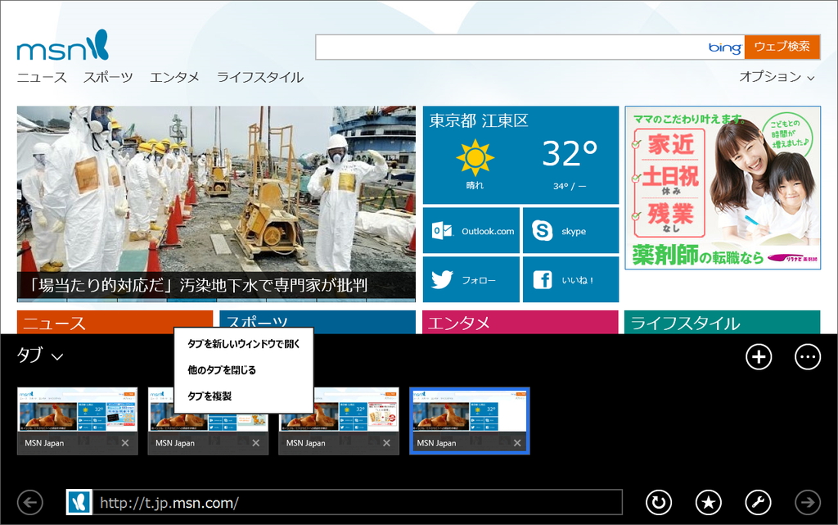This screenshot has height=525, width=838.
Task: Click the Facebook いいね！ tile
Action: [570, 279]
